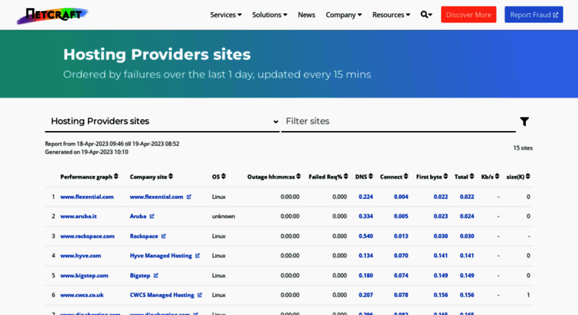This screenshot has height=315, width=578.
Task: Visit the Aruba company site link
Action: pos(138,216)
